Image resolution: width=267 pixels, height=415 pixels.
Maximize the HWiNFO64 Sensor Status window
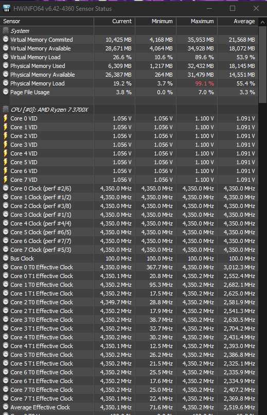[x=233, y=8]
